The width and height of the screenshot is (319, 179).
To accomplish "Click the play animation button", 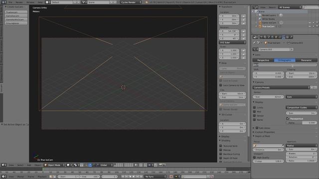I will tap(134, 177).
